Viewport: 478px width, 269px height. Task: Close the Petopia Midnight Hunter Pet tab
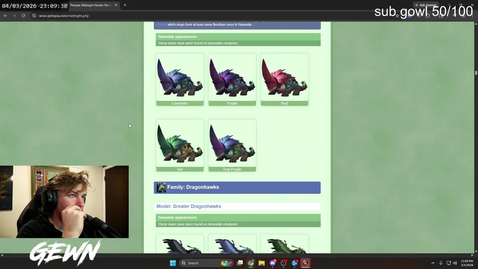click(x=116, y=5)
